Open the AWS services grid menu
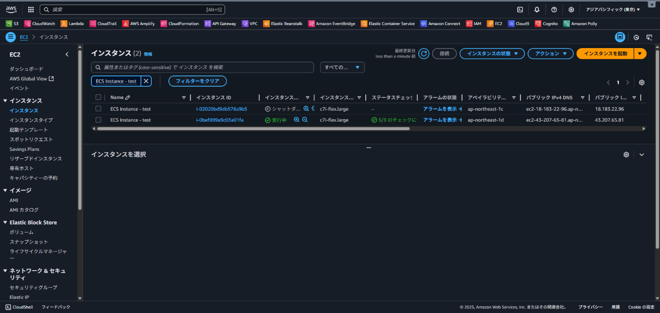 coord(31,9)
